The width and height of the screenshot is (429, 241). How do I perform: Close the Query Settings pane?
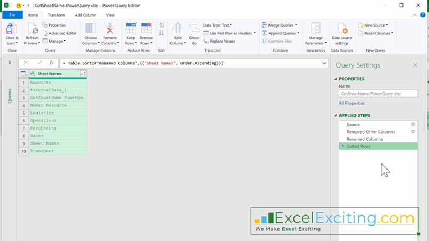pyautogui.click(x=415, y=65)
